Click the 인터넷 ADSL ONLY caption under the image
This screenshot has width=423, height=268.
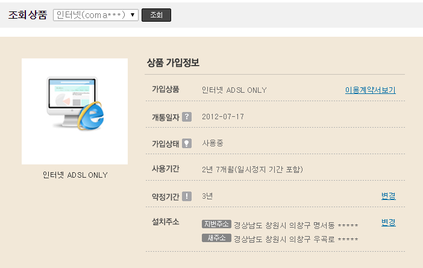pos(75,175)
